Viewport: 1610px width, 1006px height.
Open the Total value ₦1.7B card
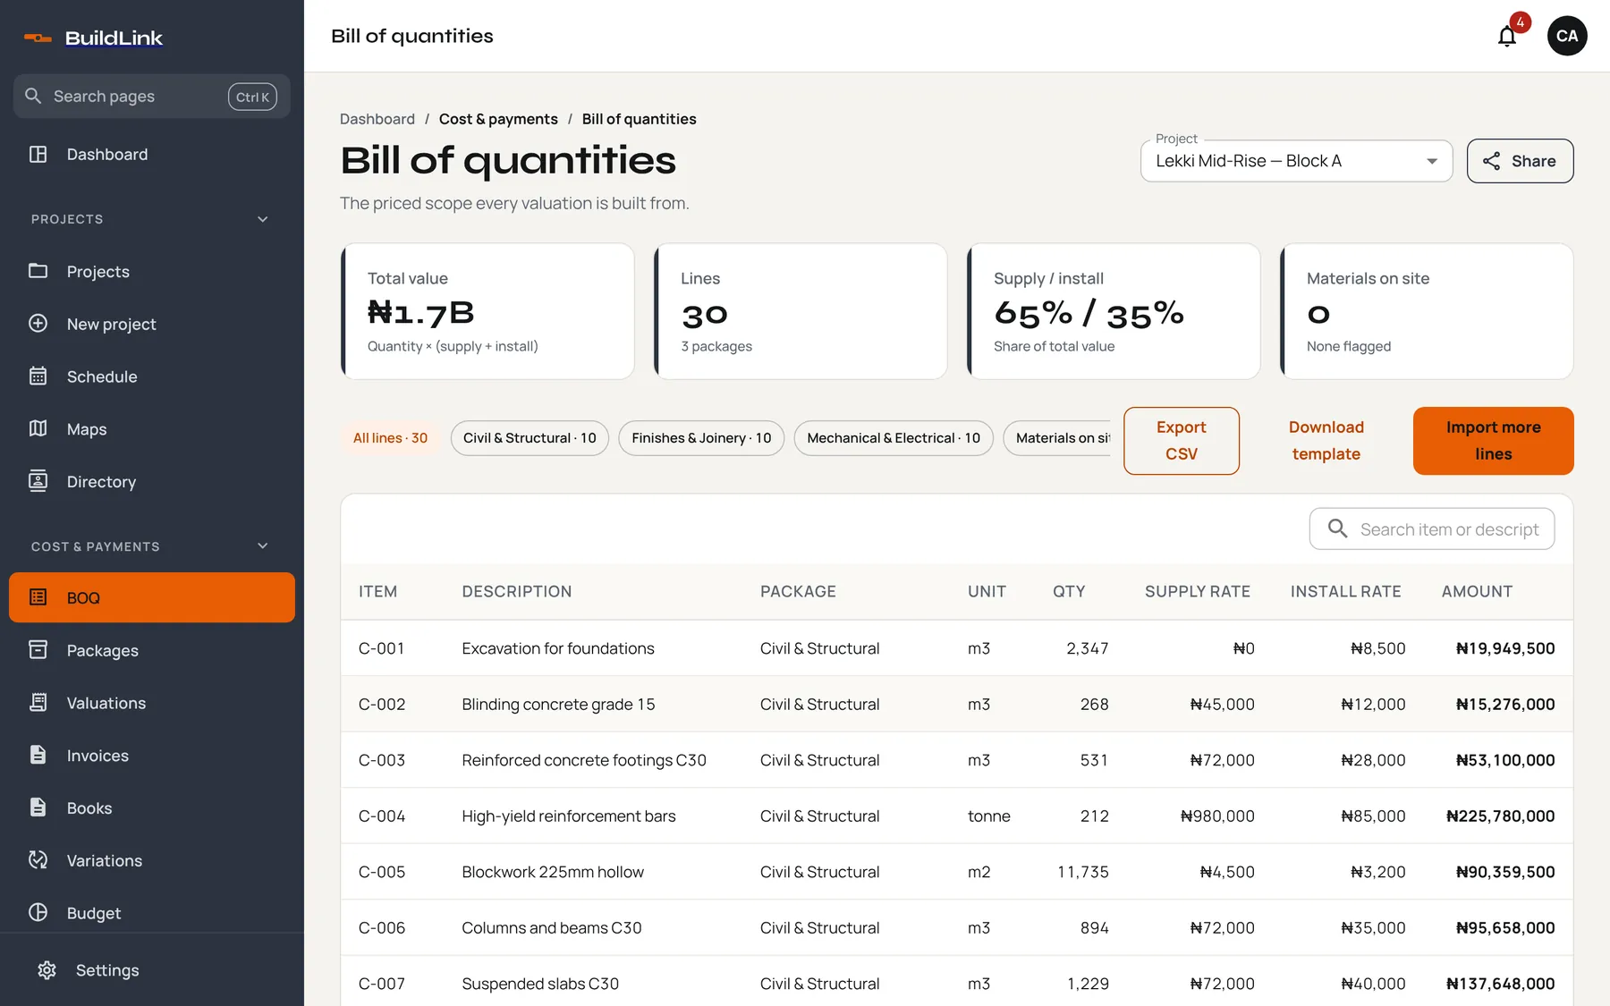(x=487, y=311)
